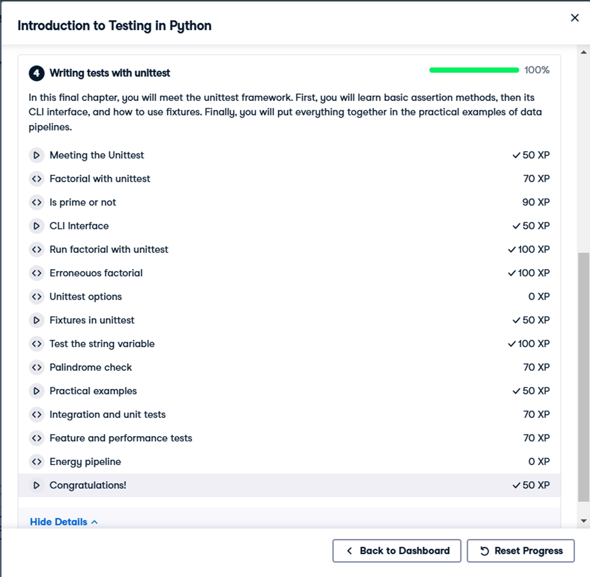Click the green chapter progress bar
The width and height of the screenshot is (590, 577).
474,70
